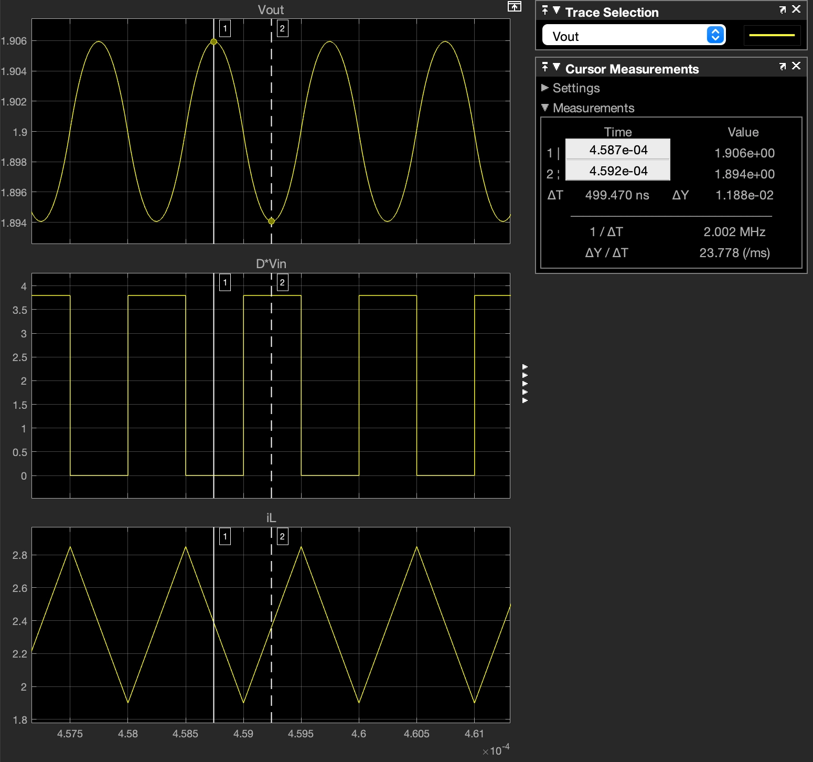Collapse the Measurements section

[545, 108]
